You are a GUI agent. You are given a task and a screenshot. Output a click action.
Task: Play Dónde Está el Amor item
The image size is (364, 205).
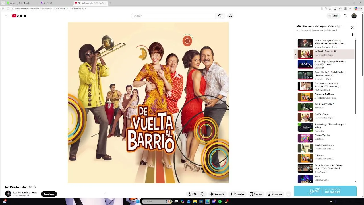324,148
